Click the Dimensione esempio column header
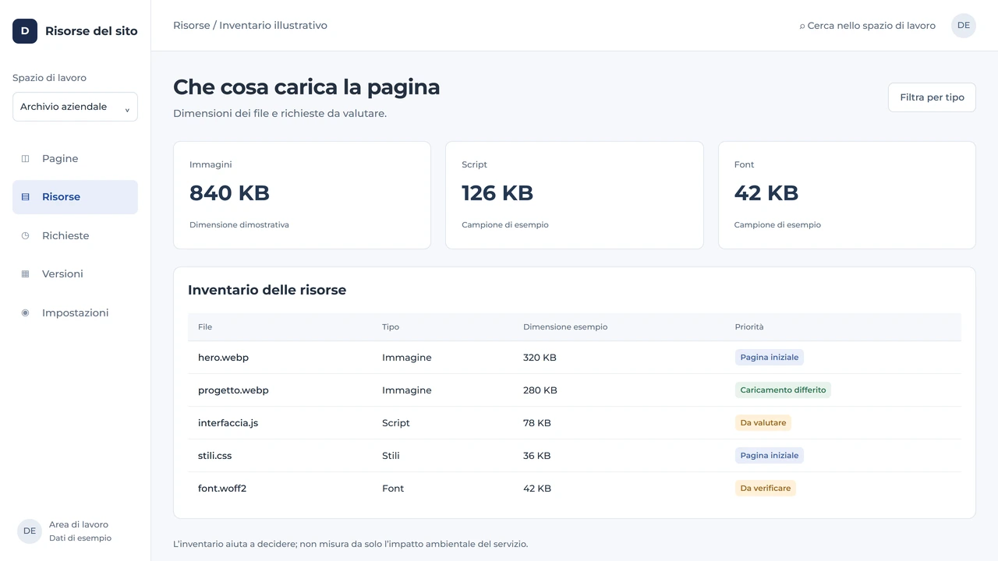This screenshot has width=998, height=561. tap(565, 327)
